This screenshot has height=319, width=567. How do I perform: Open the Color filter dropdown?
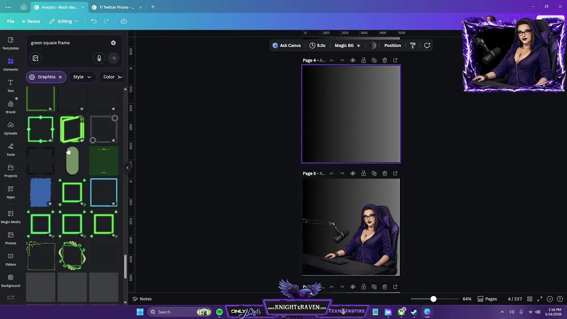[112, 77]
